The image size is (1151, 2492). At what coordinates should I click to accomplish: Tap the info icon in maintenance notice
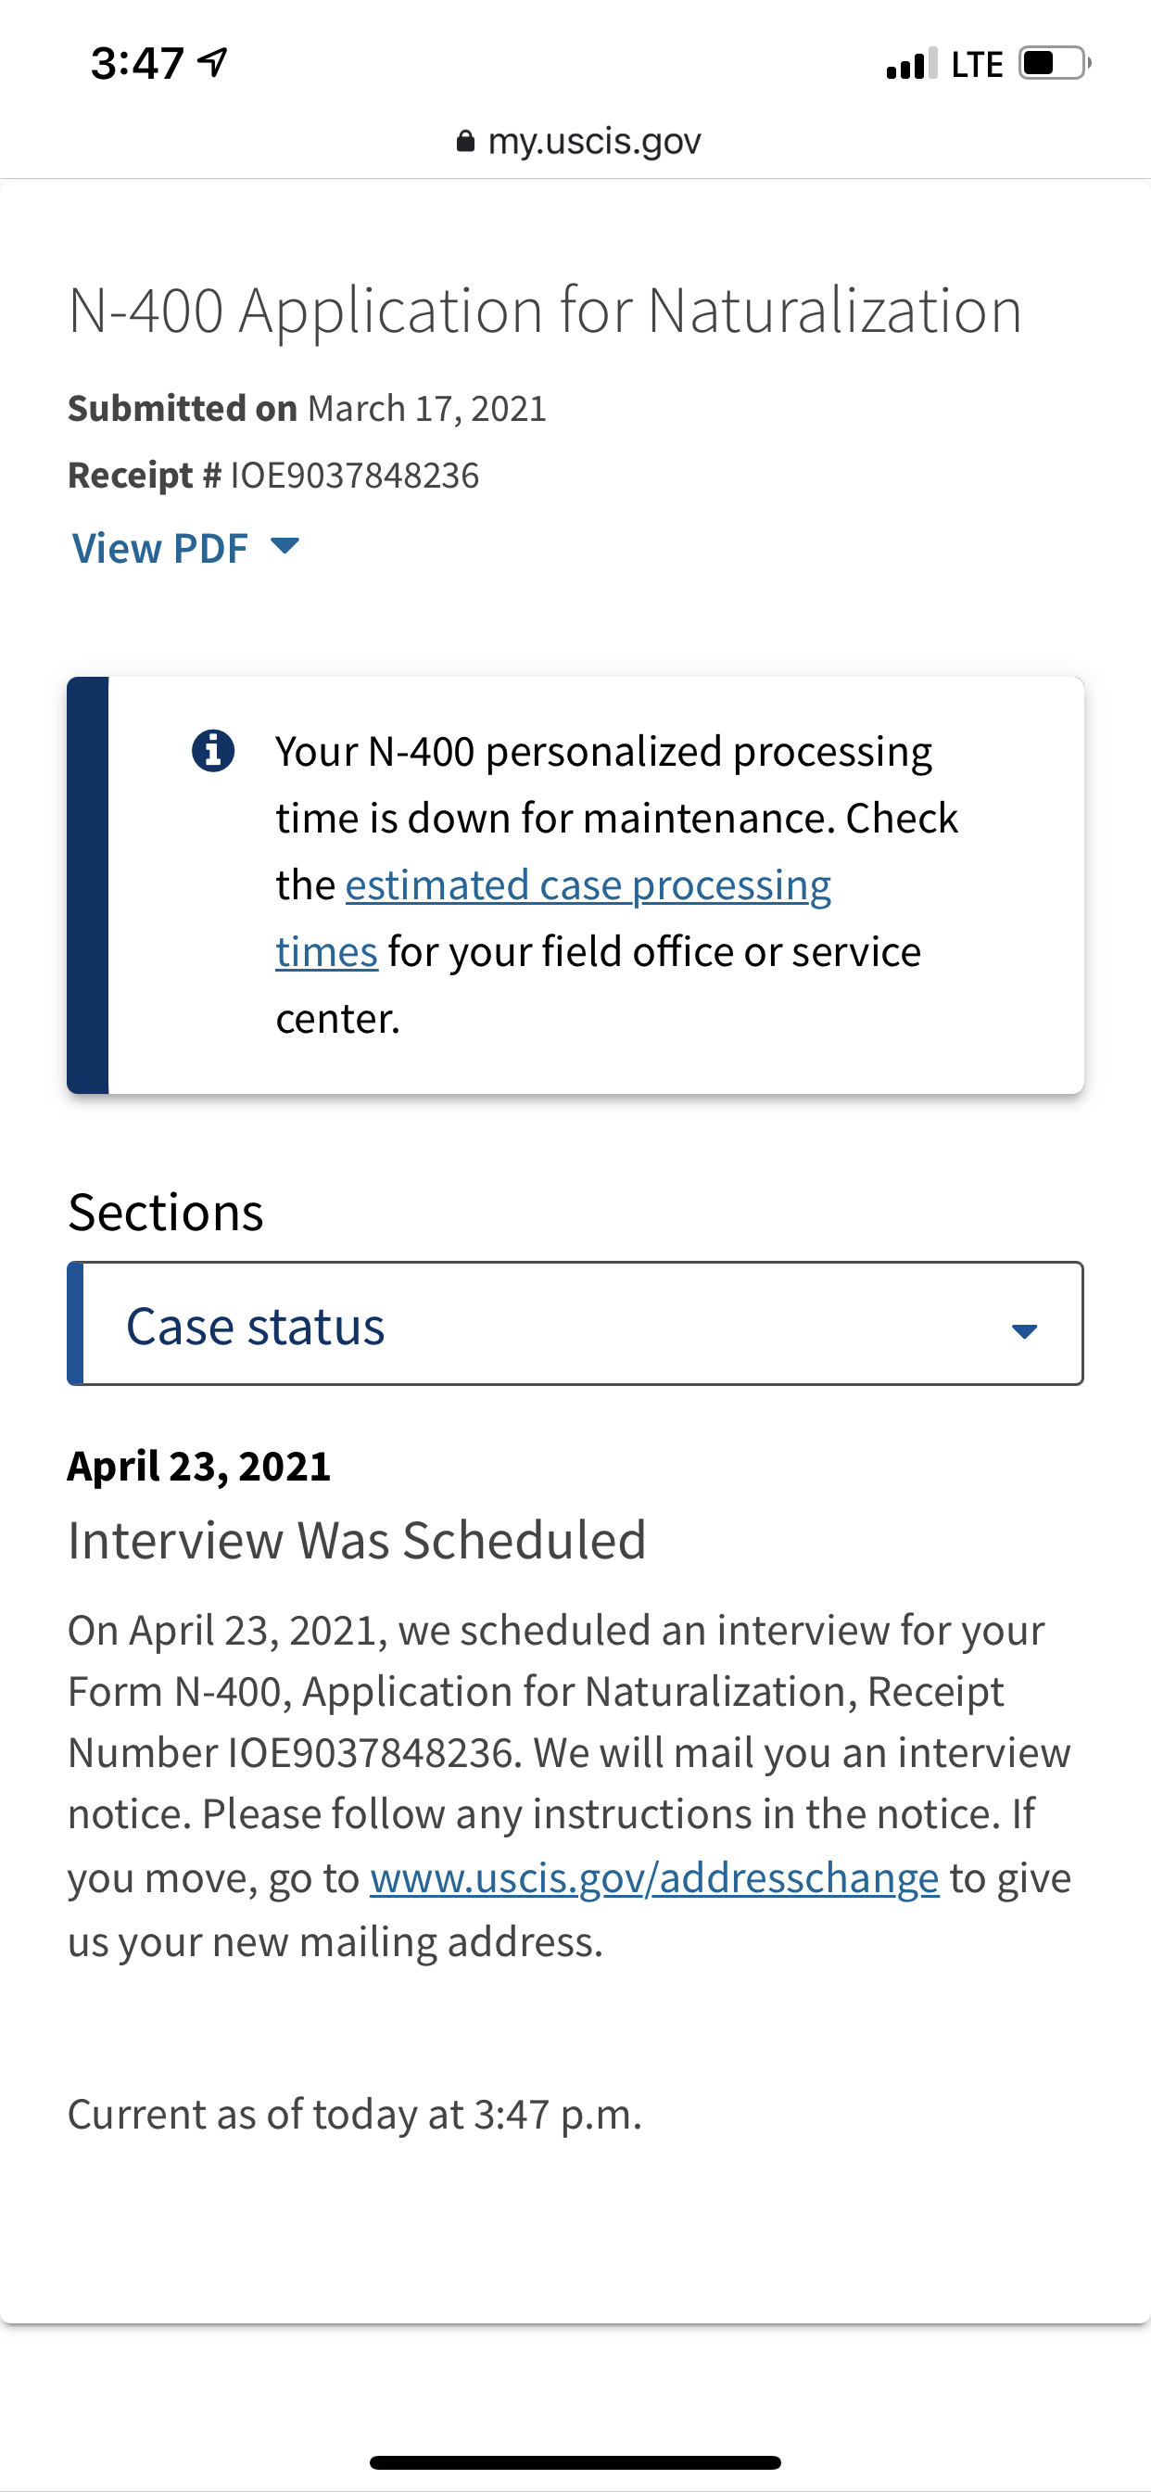tap(213, 751)
